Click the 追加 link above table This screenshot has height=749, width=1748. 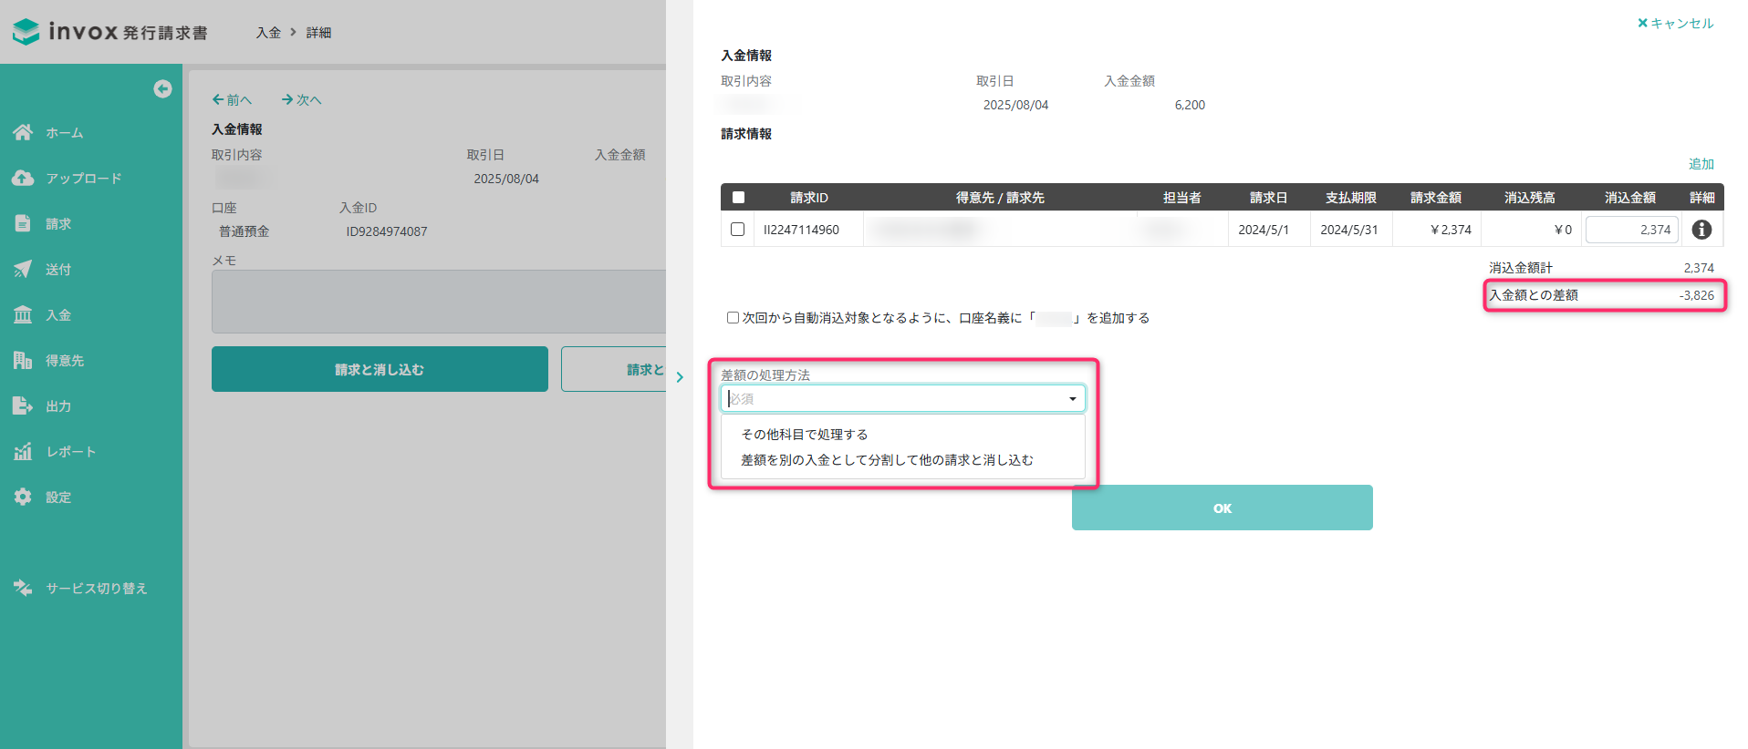coord(1701,164)
